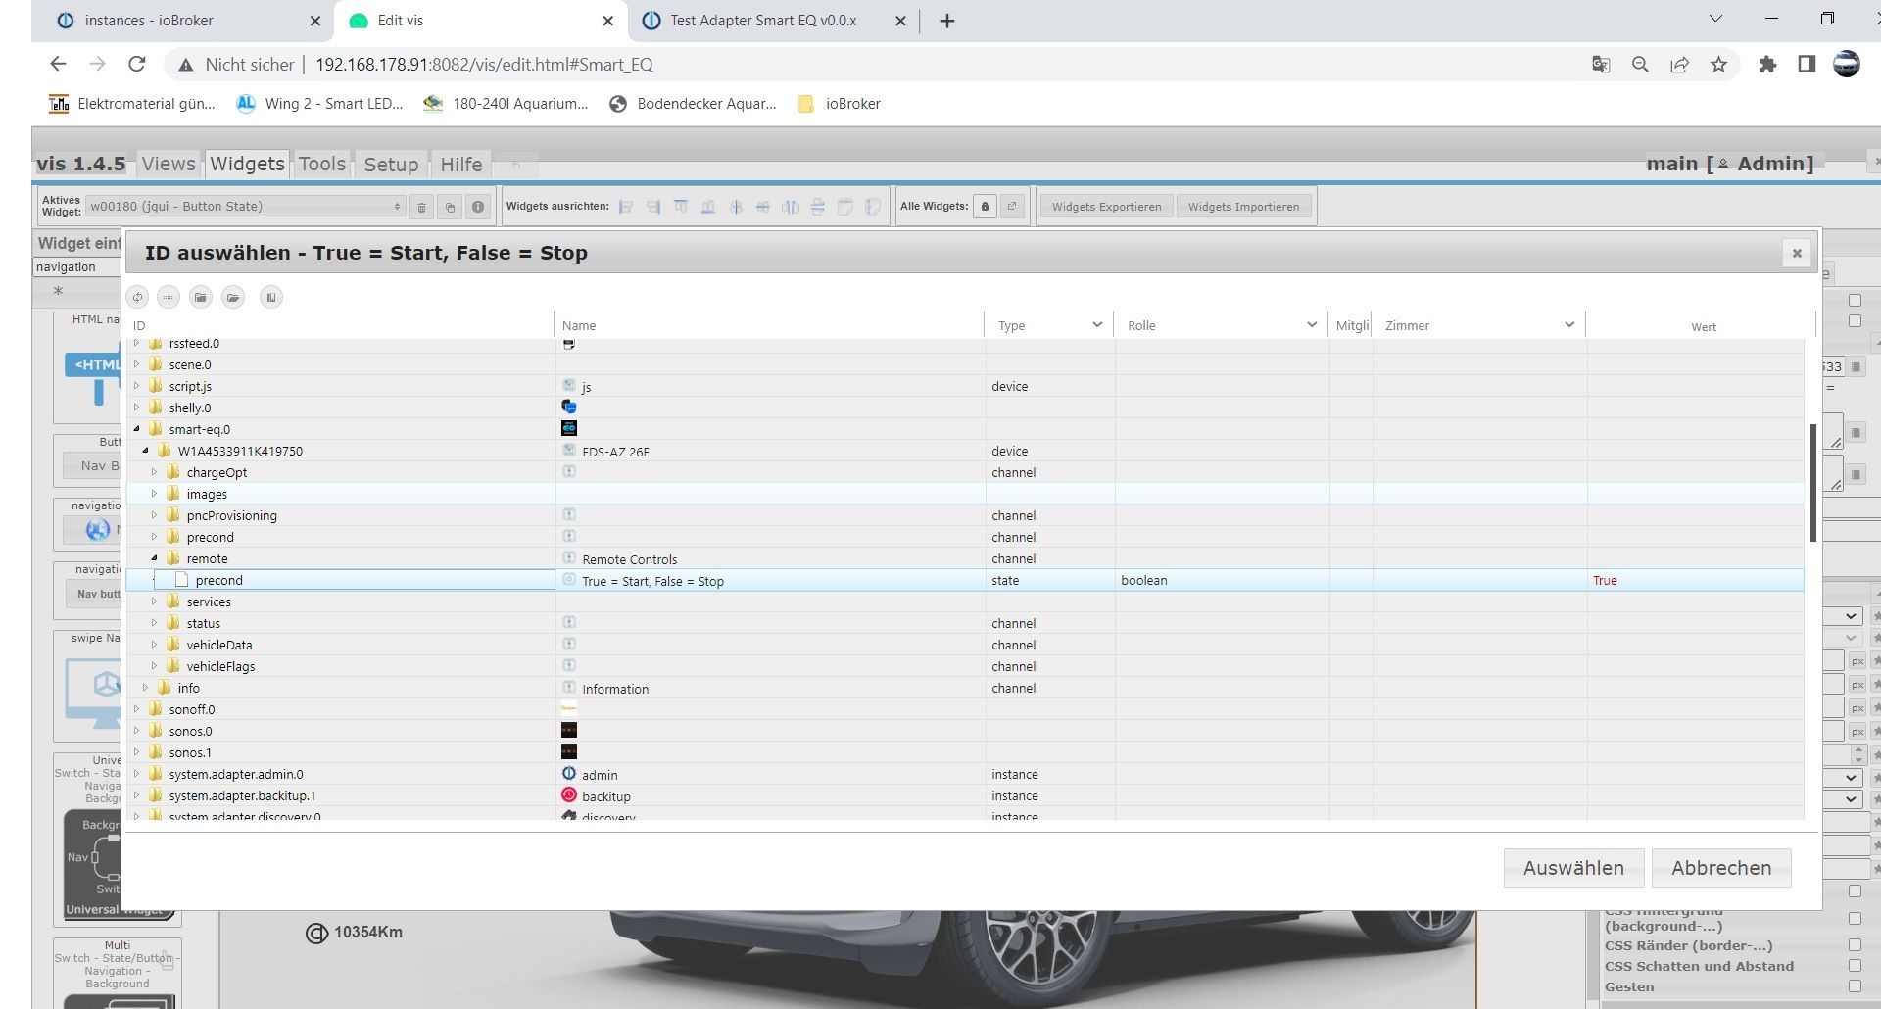This screenshot has width=1881, height=1009.
Task: Click the browser address bar URL
Action: 484,65
